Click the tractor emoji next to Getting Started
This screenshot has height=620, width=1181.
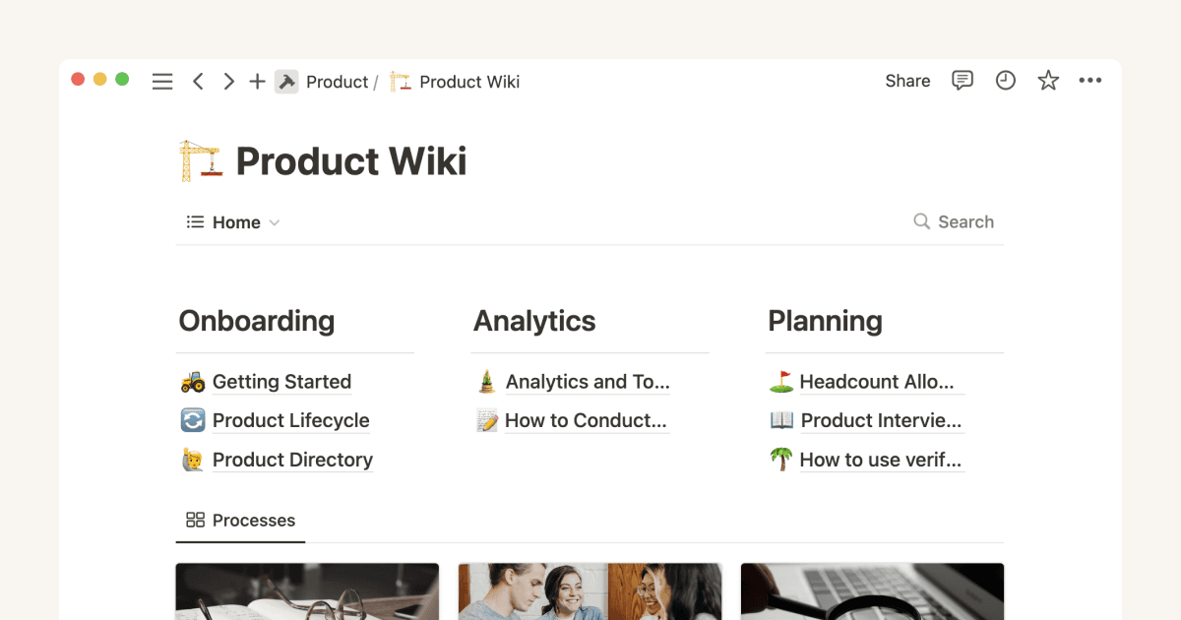click(194, 382)
